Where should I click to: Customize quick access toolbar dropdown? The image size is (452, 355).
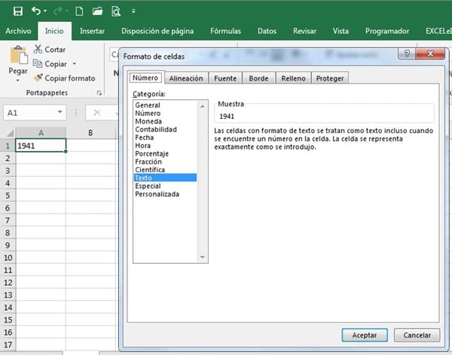134,11
